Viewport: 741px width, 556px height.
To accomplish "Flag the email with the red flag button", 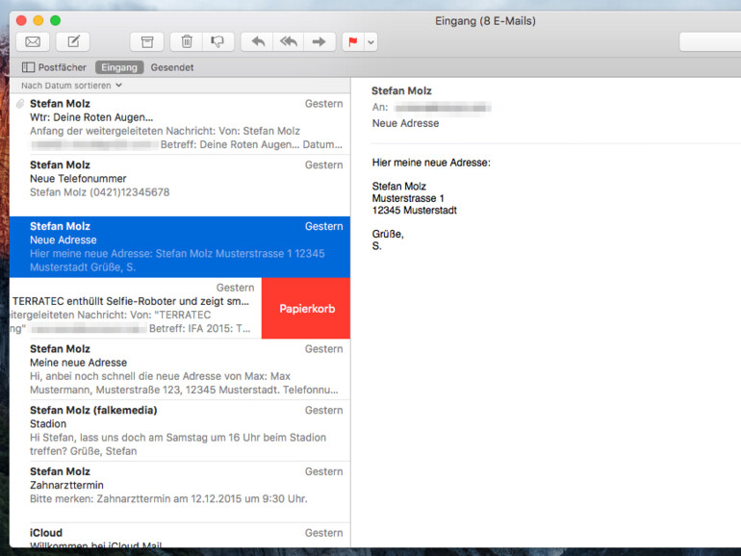I will click(x=352, y=41).
